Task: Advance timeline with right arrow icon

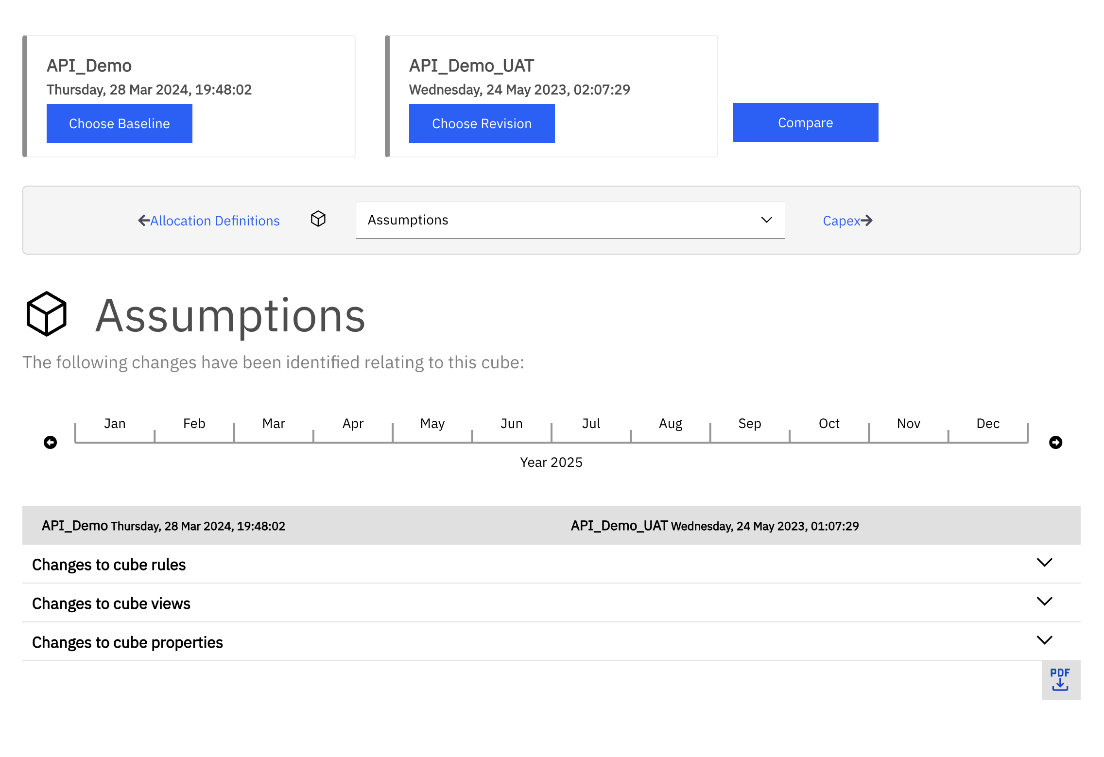Action: click(x=1055, y=442)
